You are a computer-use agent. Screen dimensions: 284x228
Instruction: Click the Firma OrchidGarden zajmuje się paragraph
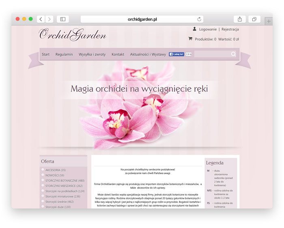click(148, 186)
